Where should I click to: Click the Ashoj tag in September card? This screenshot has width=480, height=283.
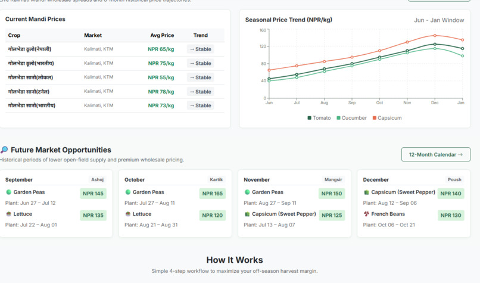click(97, 179)
